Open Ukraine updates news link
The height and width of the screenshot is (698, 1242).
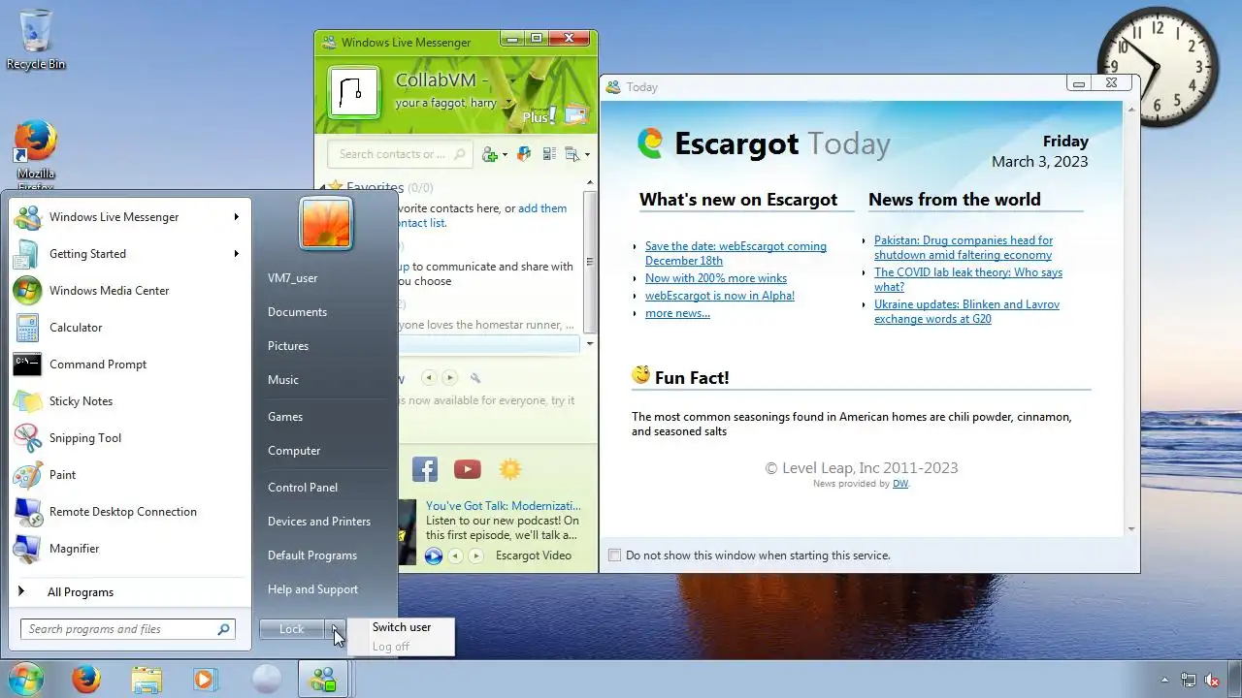tap(966, 311)
